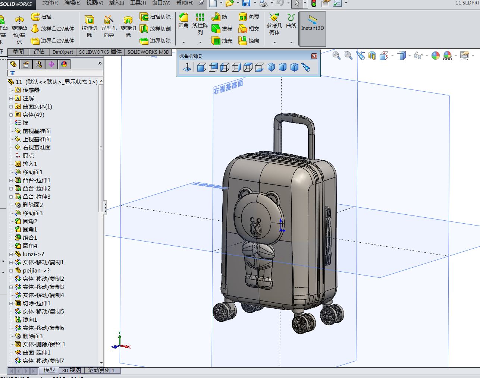The width and height of the screenshot is (480, 378).
Task: Click the 放样凸台/基体 loft tool
Action: tap(53, 29)
